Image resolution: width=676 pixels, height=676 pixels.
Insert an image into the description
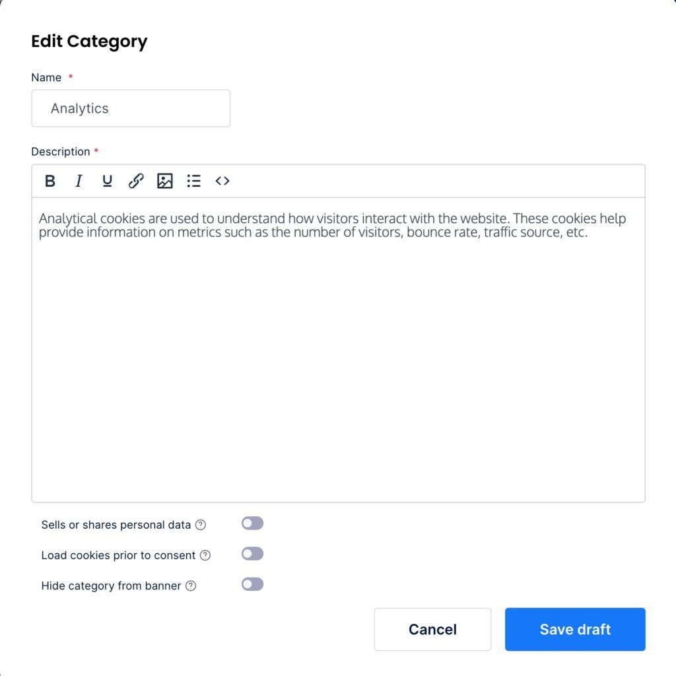(x=164, y=181)
